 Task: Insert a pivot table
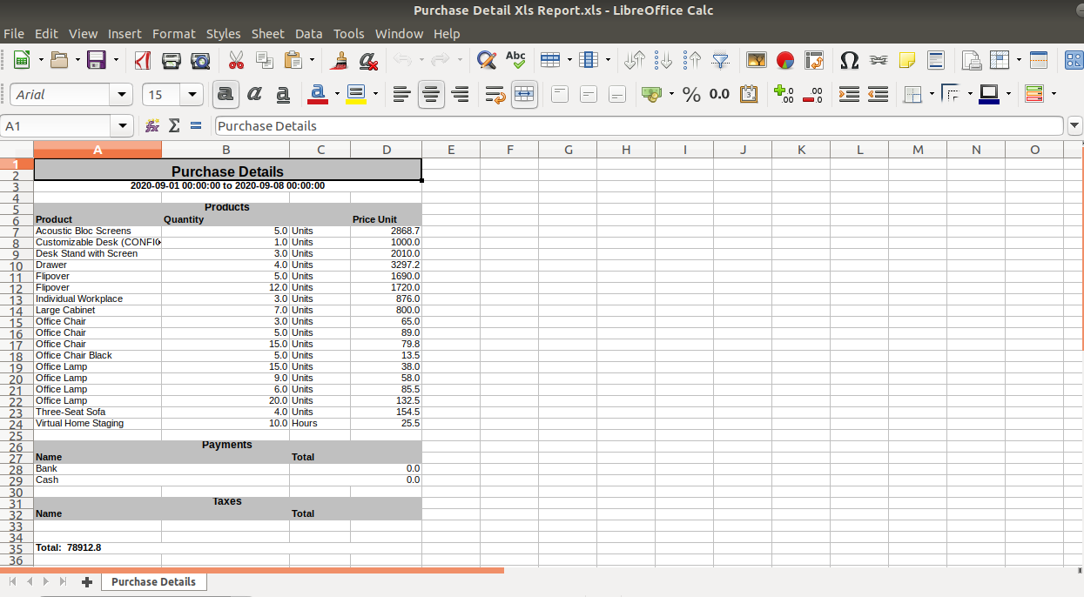click(x=814, y=60)
